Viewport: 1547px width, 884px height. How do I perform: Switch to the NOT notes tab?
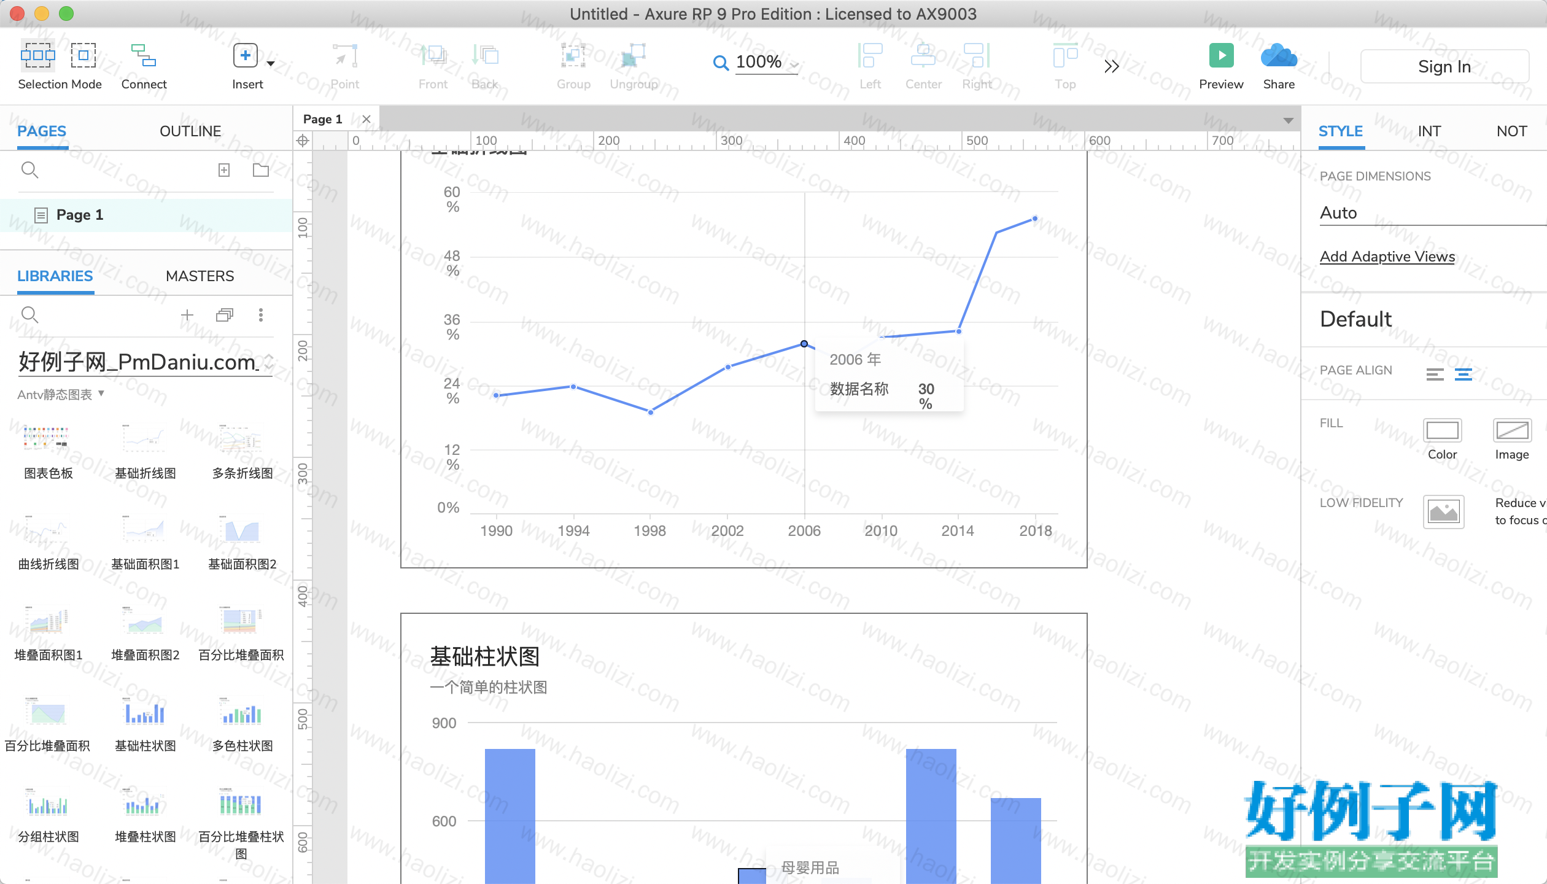1511,131
